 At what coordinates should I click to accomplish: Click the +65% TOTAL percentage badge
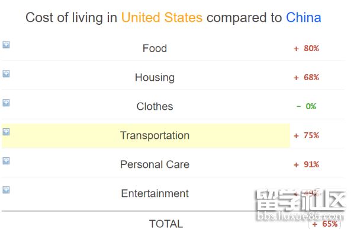(x=324, y=224)
